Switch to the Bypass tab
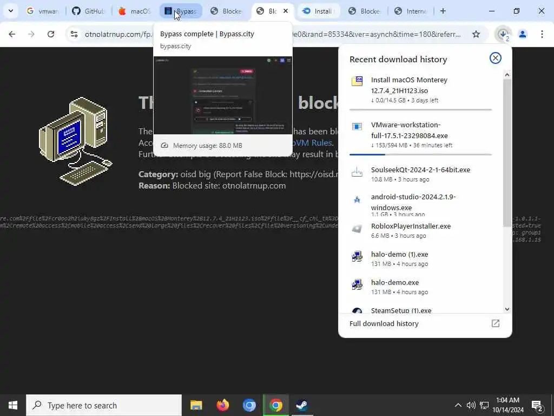The image size is (554, 416). click(181, 11)
